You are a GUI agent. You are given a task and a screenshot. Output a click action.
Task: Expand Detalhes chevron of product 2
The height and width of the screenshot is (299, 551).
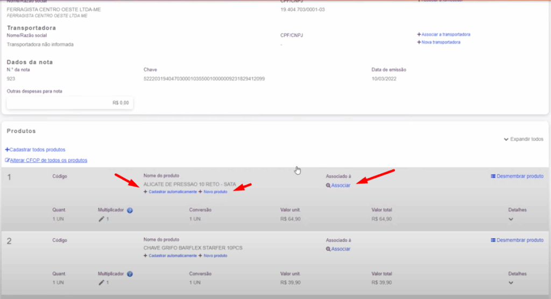click(511, 283)
